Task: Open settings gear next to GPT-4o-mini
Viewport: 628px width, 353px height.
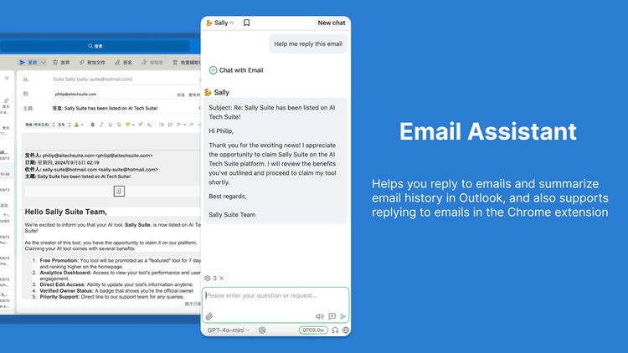Action: [x=262, y=330]
